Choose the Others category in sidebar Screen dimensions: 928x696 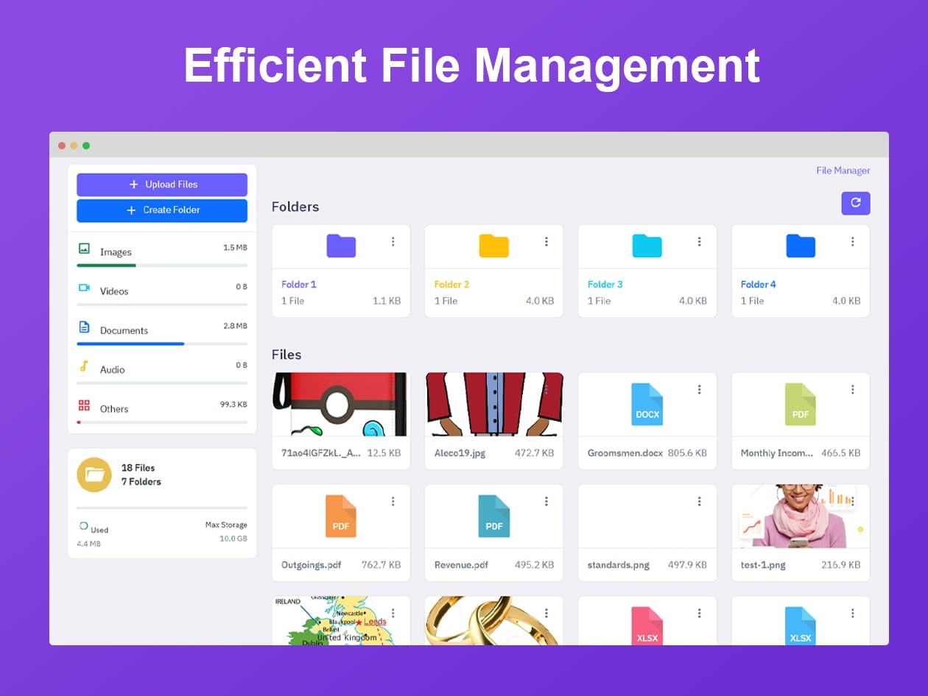[114, 408]
